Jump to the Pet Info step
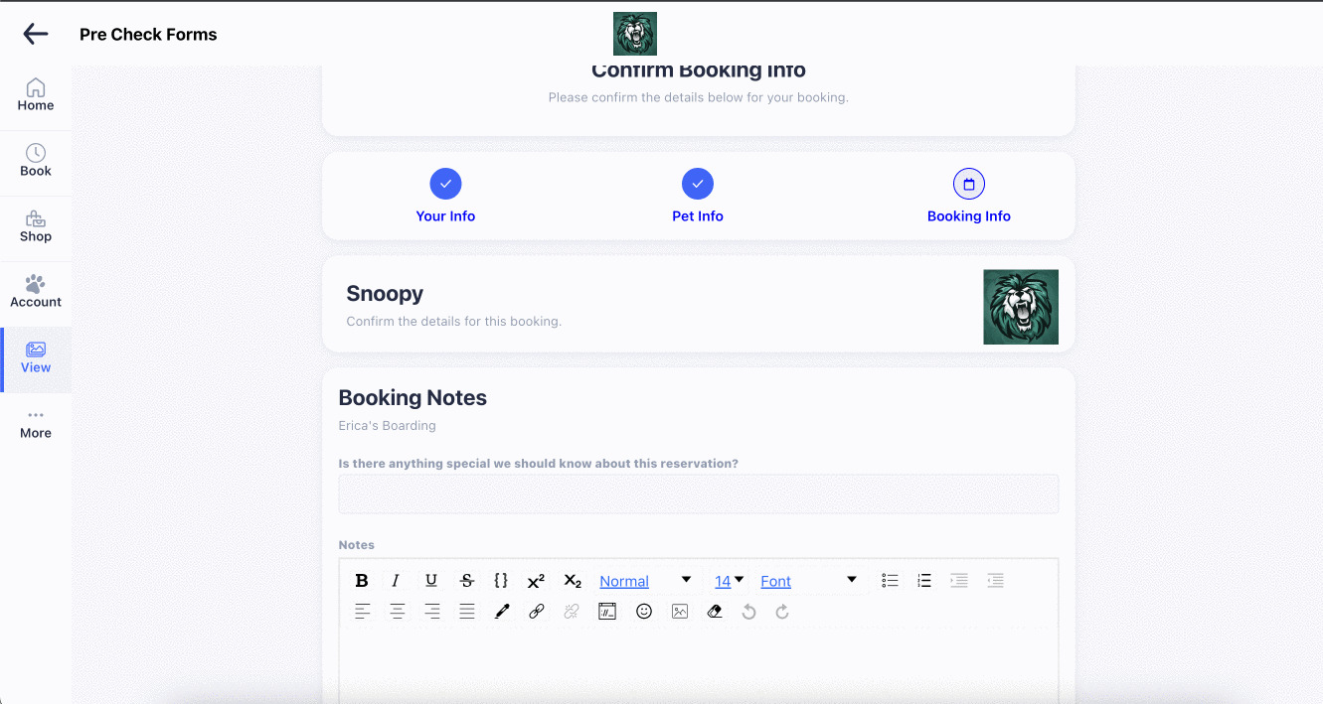This screenshot has width=1323, height=704. [x=698, y=196]
